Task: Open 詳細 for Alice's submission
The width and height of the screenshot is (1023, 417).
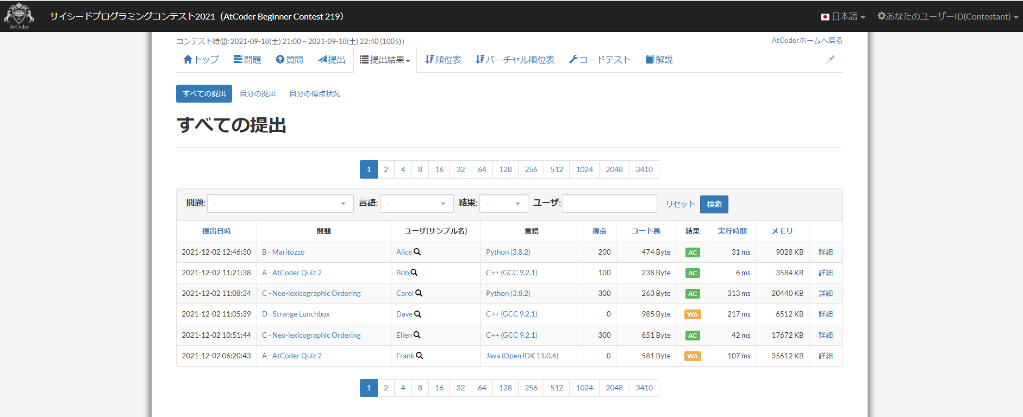Action: pyautogui.click(x=825, y=252)
